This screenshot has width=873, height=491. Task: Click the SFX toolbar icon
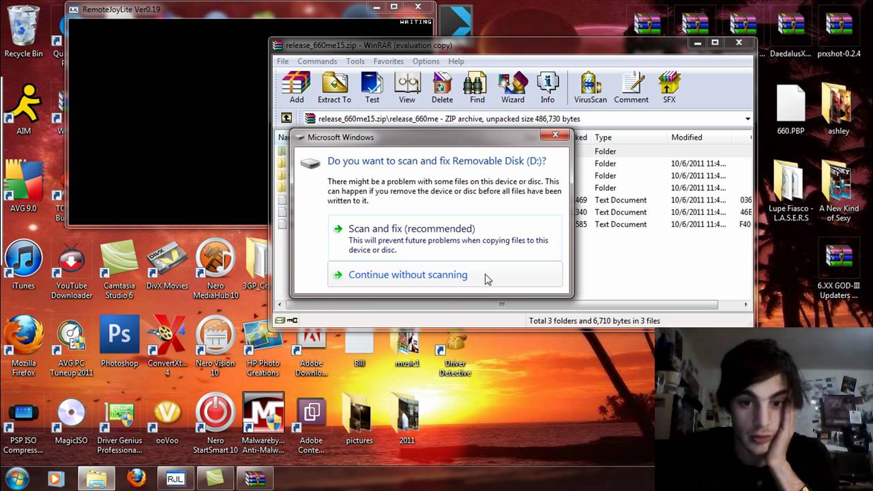pos(669,87)
